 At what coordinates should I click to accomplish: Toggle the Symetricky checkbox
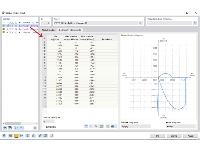click(x=44, y=127)
